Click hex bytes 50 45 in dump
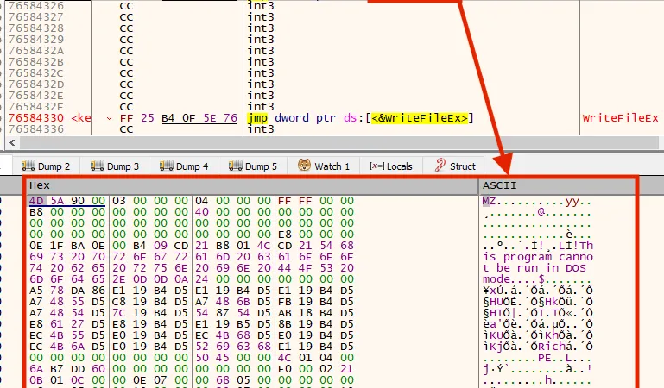 tap(212, 358)
